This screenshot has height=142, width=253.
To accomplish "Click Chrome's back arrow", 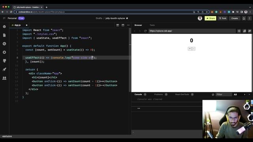I will click(x=3, y=12).
